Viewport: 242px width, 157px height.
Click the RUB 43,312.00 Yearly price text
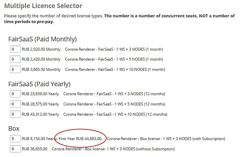coord(40,114)
